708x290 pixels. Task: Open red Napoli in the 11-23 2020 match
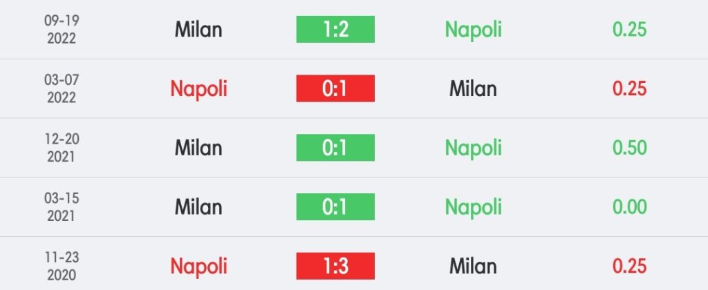point(198,267)
